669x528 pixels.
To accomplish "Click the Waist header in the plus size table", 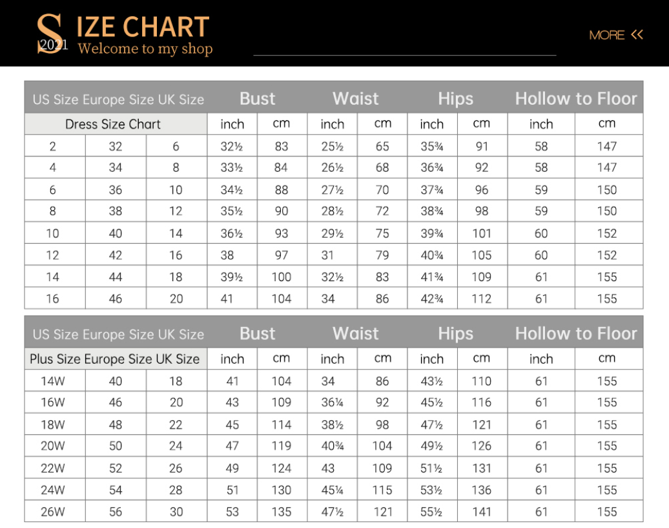I will pos(355,333).
